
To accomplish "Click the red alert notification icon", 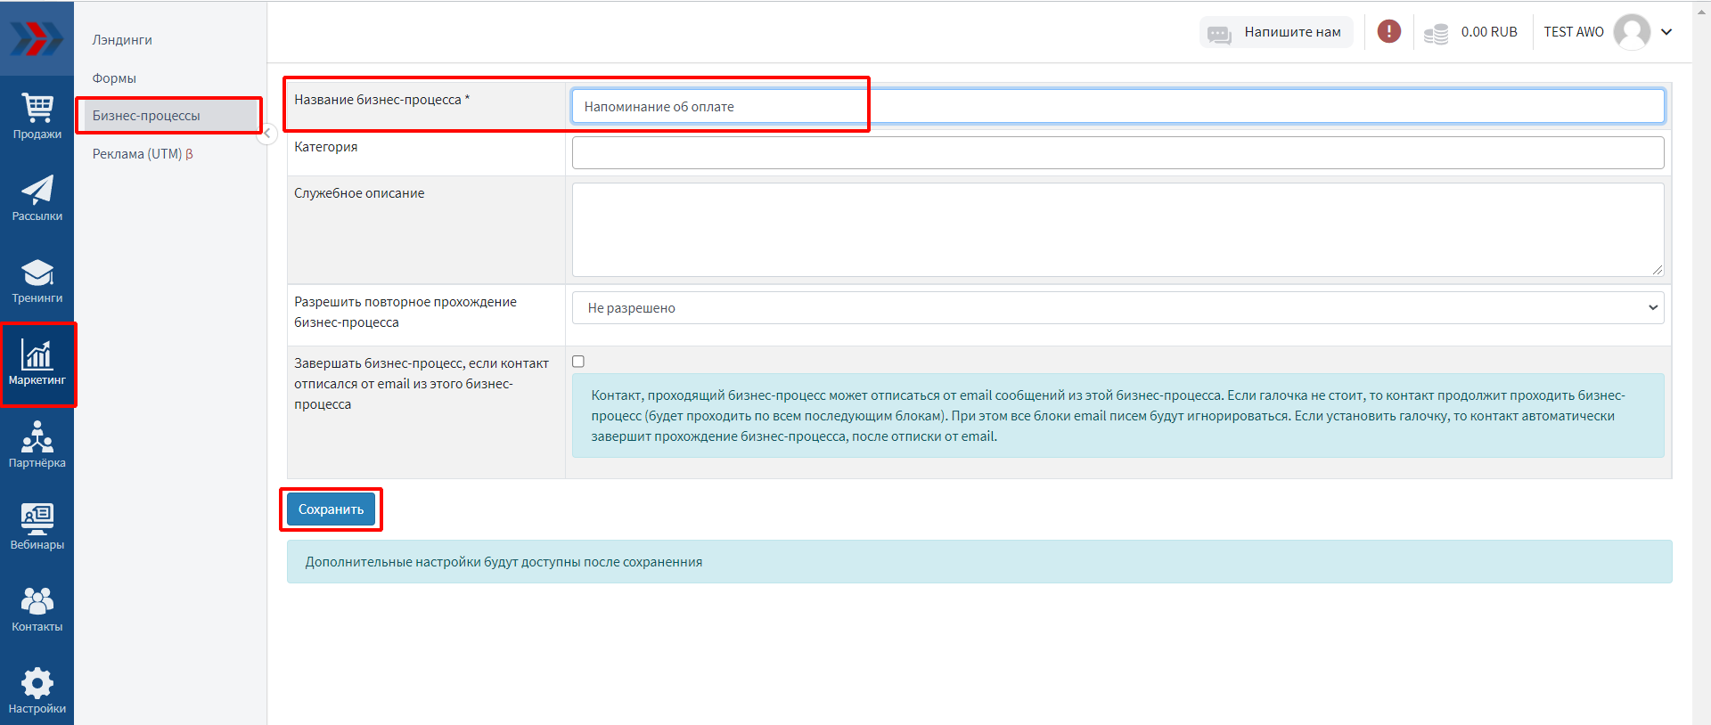I will (1388, 32).
